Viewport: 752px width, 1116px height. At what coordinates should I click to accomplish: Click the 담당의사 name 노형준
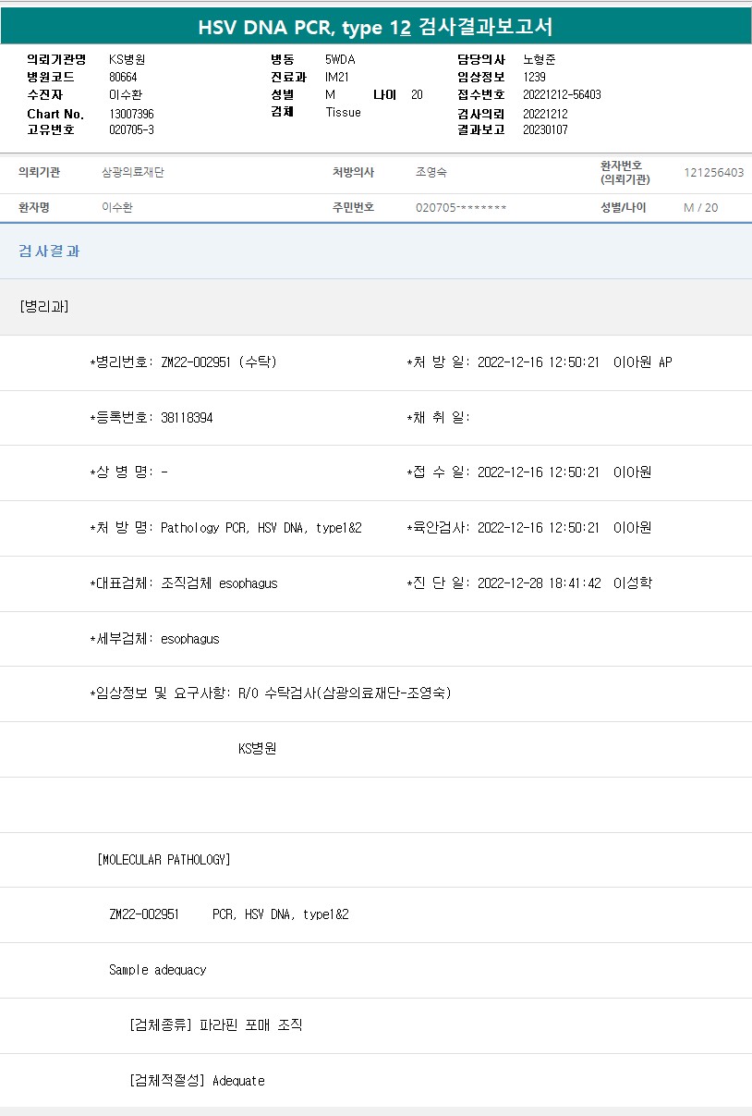[x=540, y=59]
